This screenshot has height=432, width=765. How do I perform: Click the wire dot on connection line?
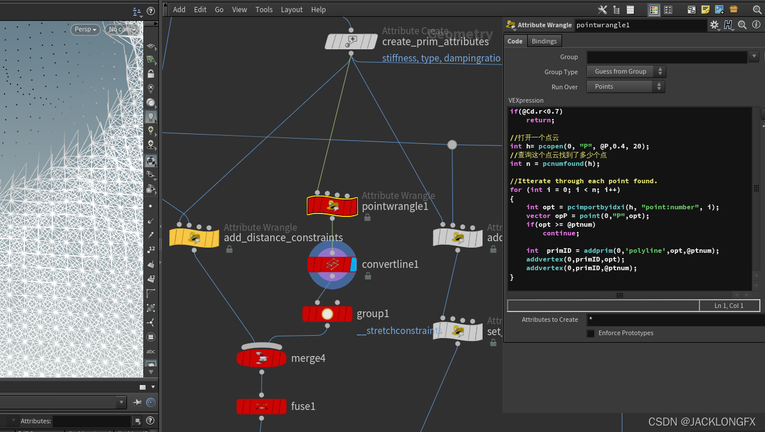[452, 144]
